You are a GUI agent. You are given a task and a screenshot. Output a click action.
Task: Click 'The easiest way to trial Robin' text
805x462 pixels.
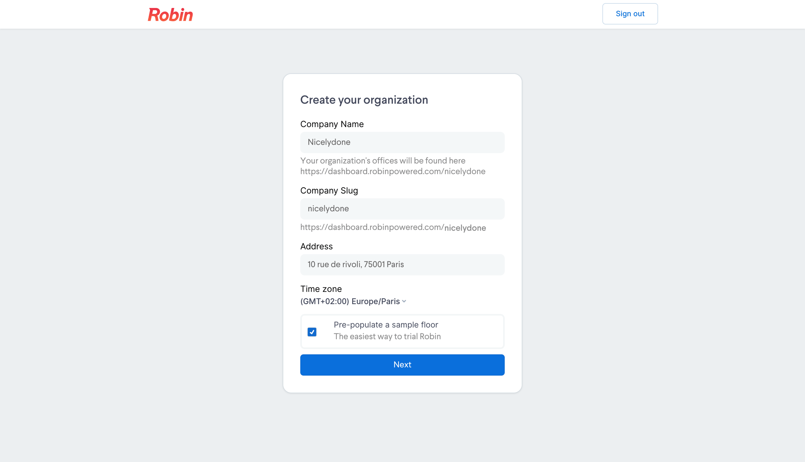pyautogui.click(x=387, y=336)
